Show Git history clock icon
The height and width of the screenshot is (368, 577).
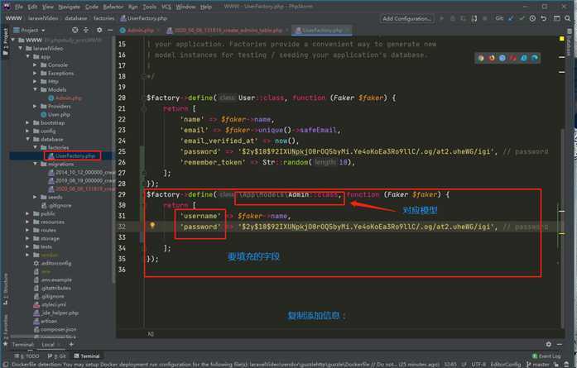pos(532,18)
